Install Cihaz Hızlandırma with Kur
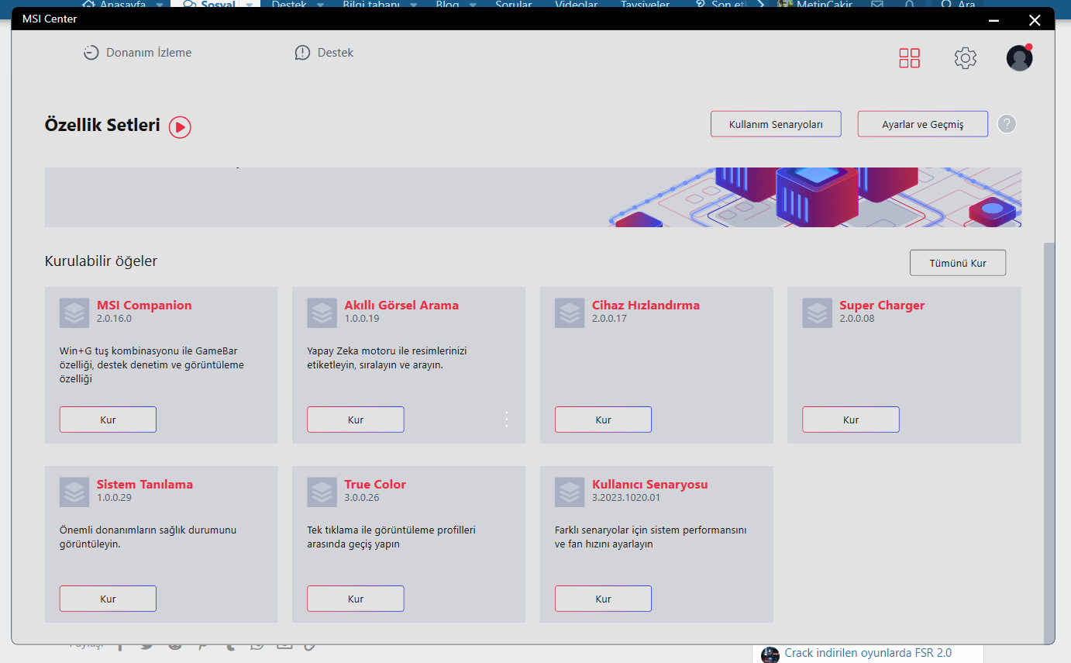Screen dimensions: 1071x663 pyautogui.click(x=603, y=420)
